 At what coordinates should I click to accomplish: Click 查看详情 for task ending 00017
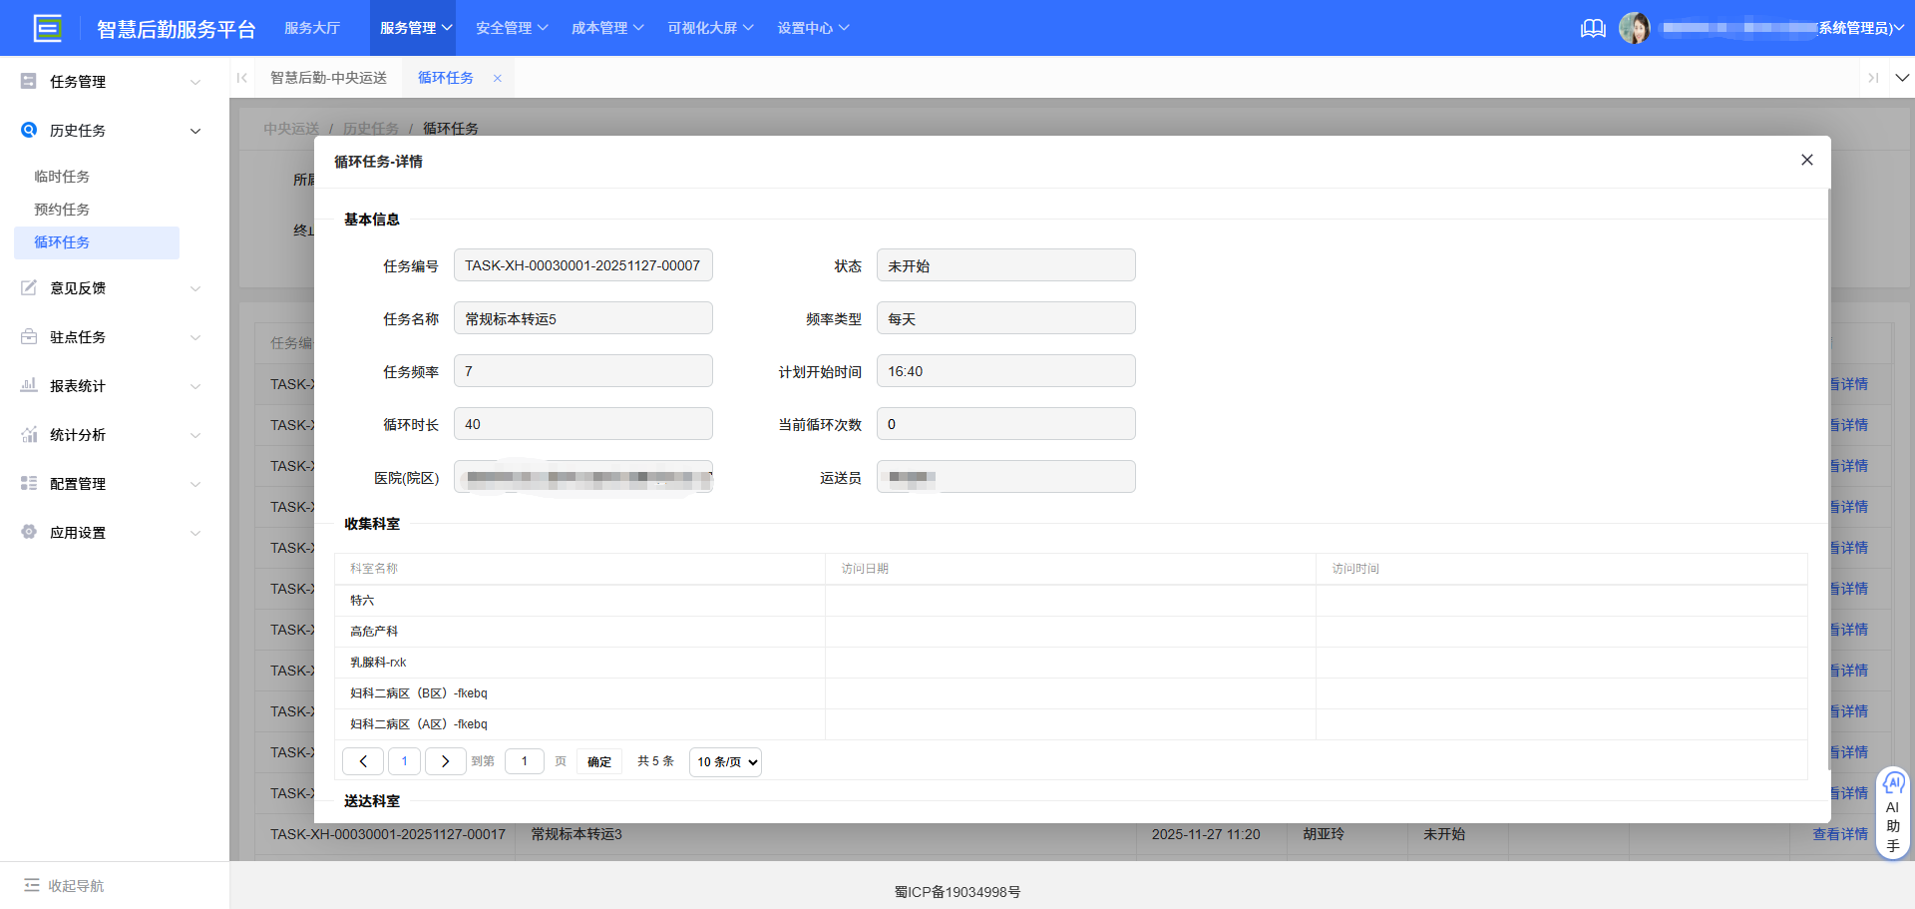(x=1841, y=834)
